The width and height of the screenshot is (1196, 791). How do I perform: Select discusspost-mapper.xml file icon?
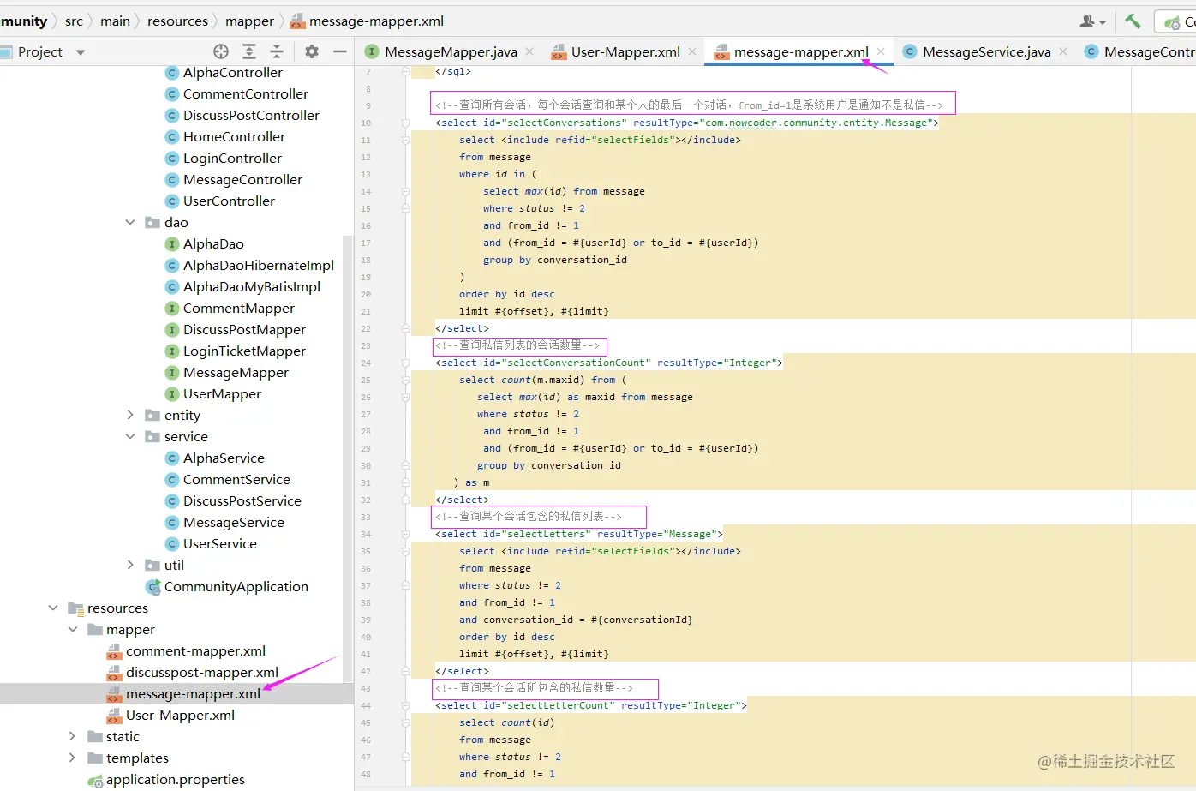pos(114,673)
